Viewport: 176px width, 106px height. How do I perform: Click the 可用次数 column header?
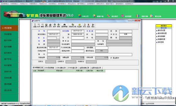point(79,71)
